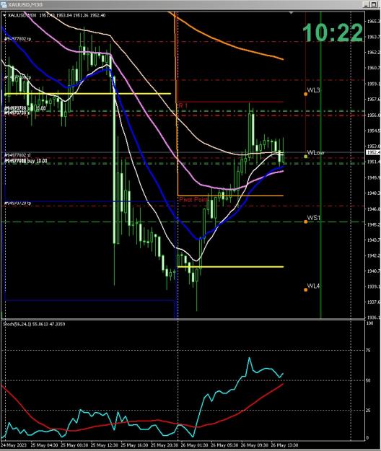Click the 26 May 13:30 time axis label
The width and height of the screenshot is (381, 451).
point(284,445)
